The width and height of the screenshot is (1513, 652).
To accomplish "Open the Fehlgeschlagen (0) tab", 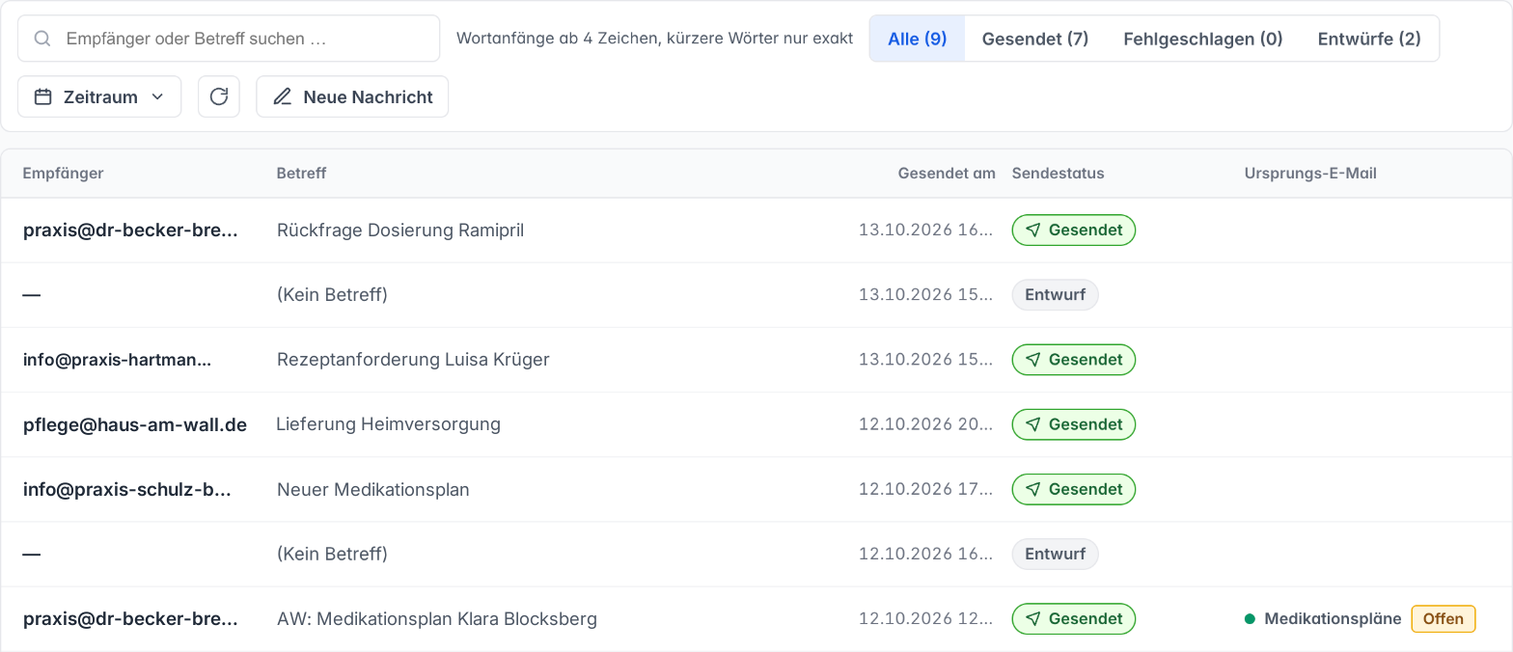I will click(1202, 39).
